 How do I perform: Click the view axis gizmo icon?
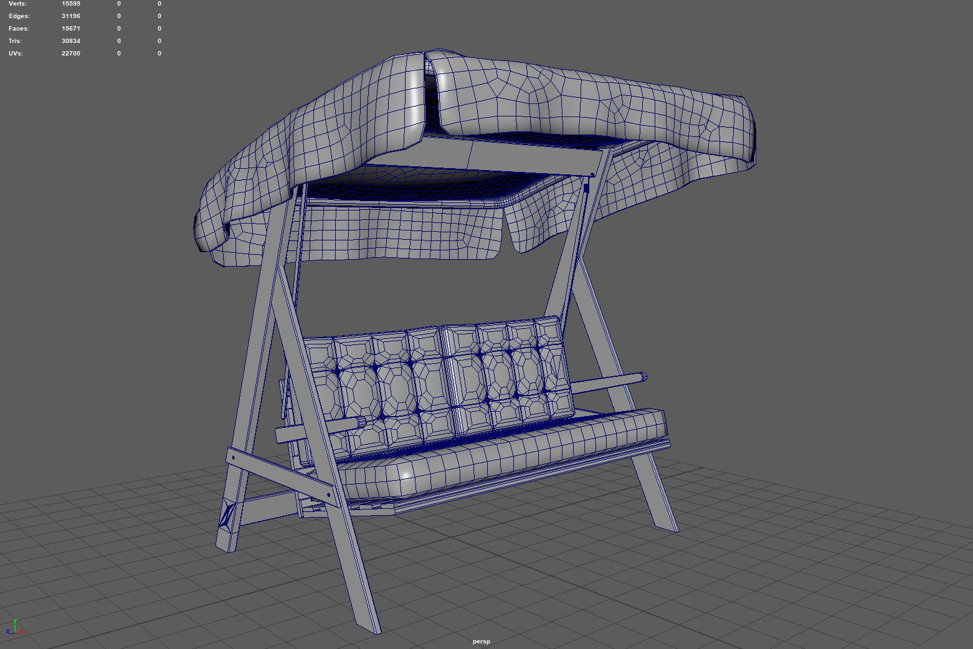tap(15, 627)
